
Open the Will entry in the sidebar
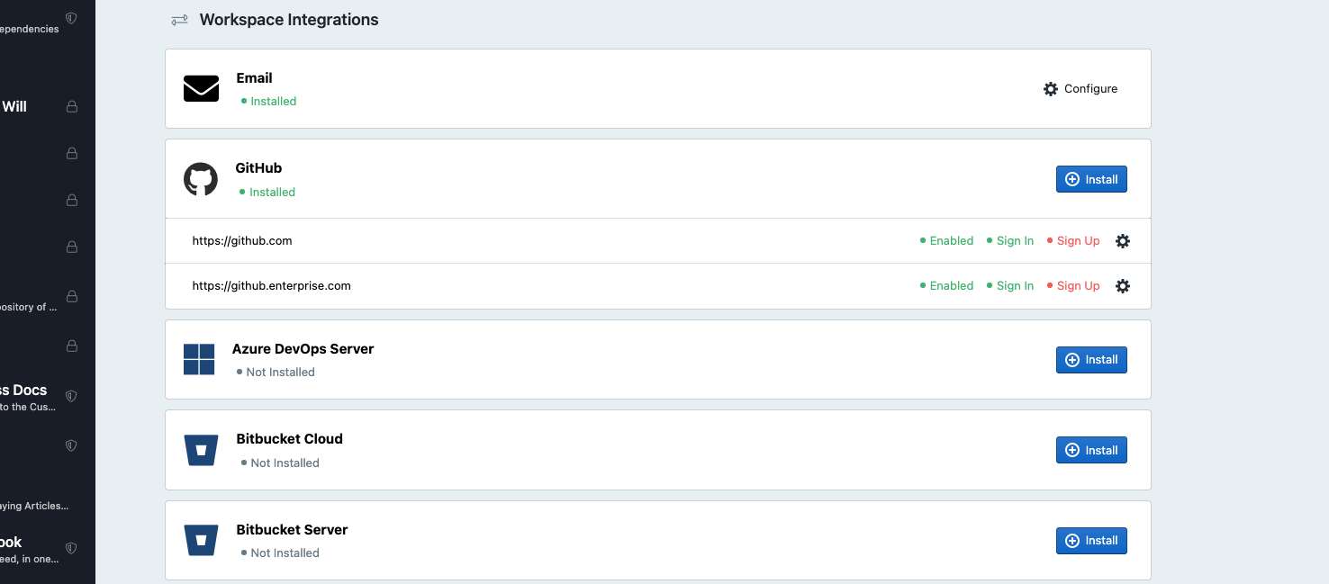point(14,105)
